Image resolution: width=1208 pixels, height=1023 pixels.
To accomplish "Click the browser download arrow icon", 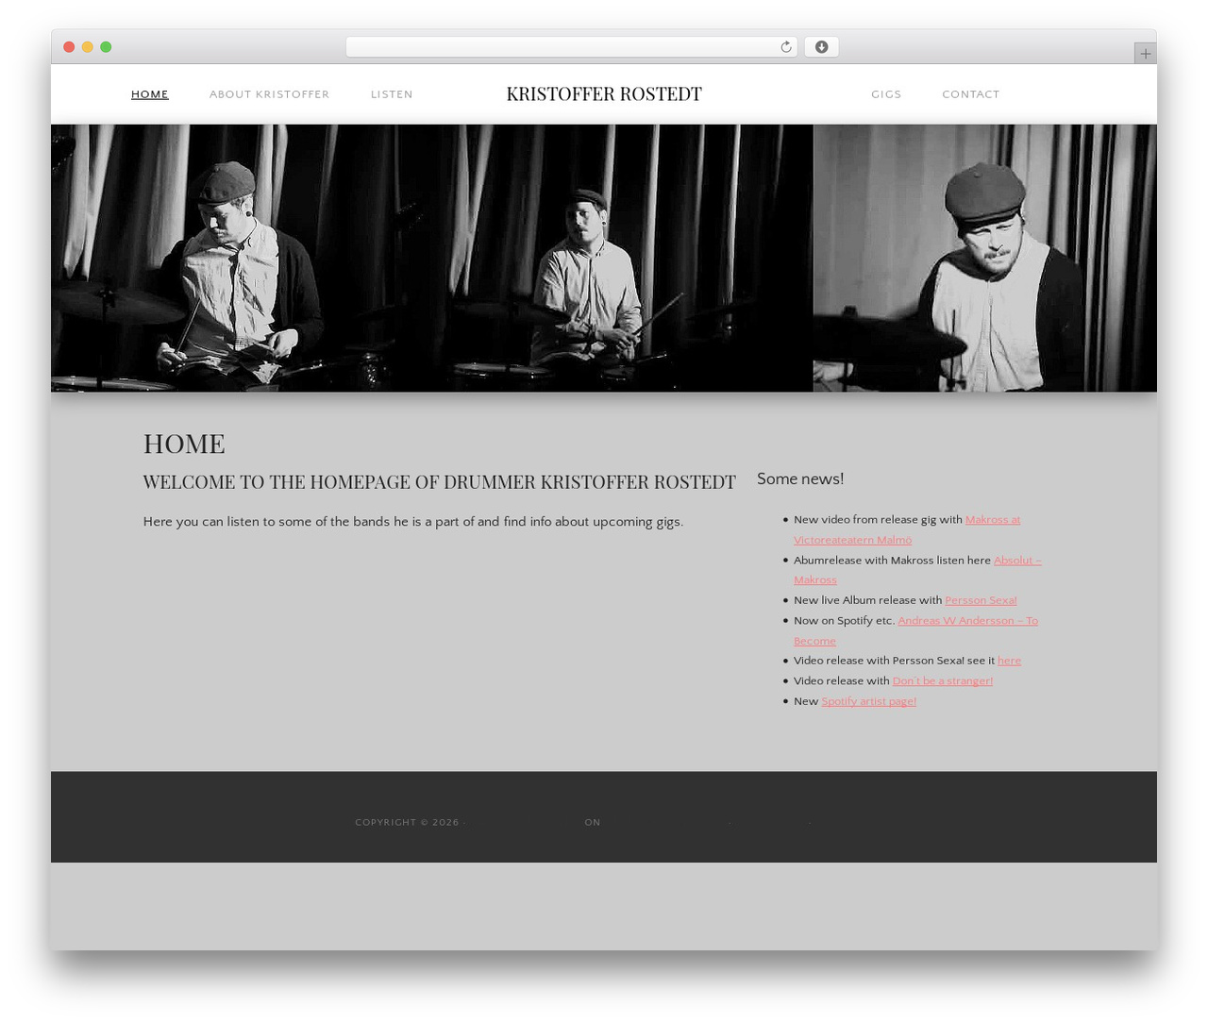I will click(x=821, y=47).
